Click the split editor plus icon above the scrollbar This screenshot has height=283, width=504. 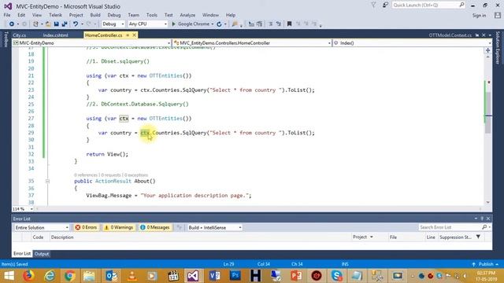tap(488, 50)
